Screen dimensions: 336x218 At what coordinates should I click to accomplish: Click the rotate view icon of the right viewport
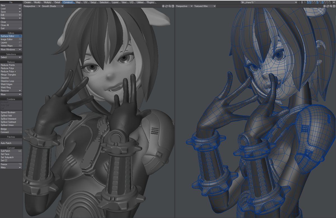point(328,6)
